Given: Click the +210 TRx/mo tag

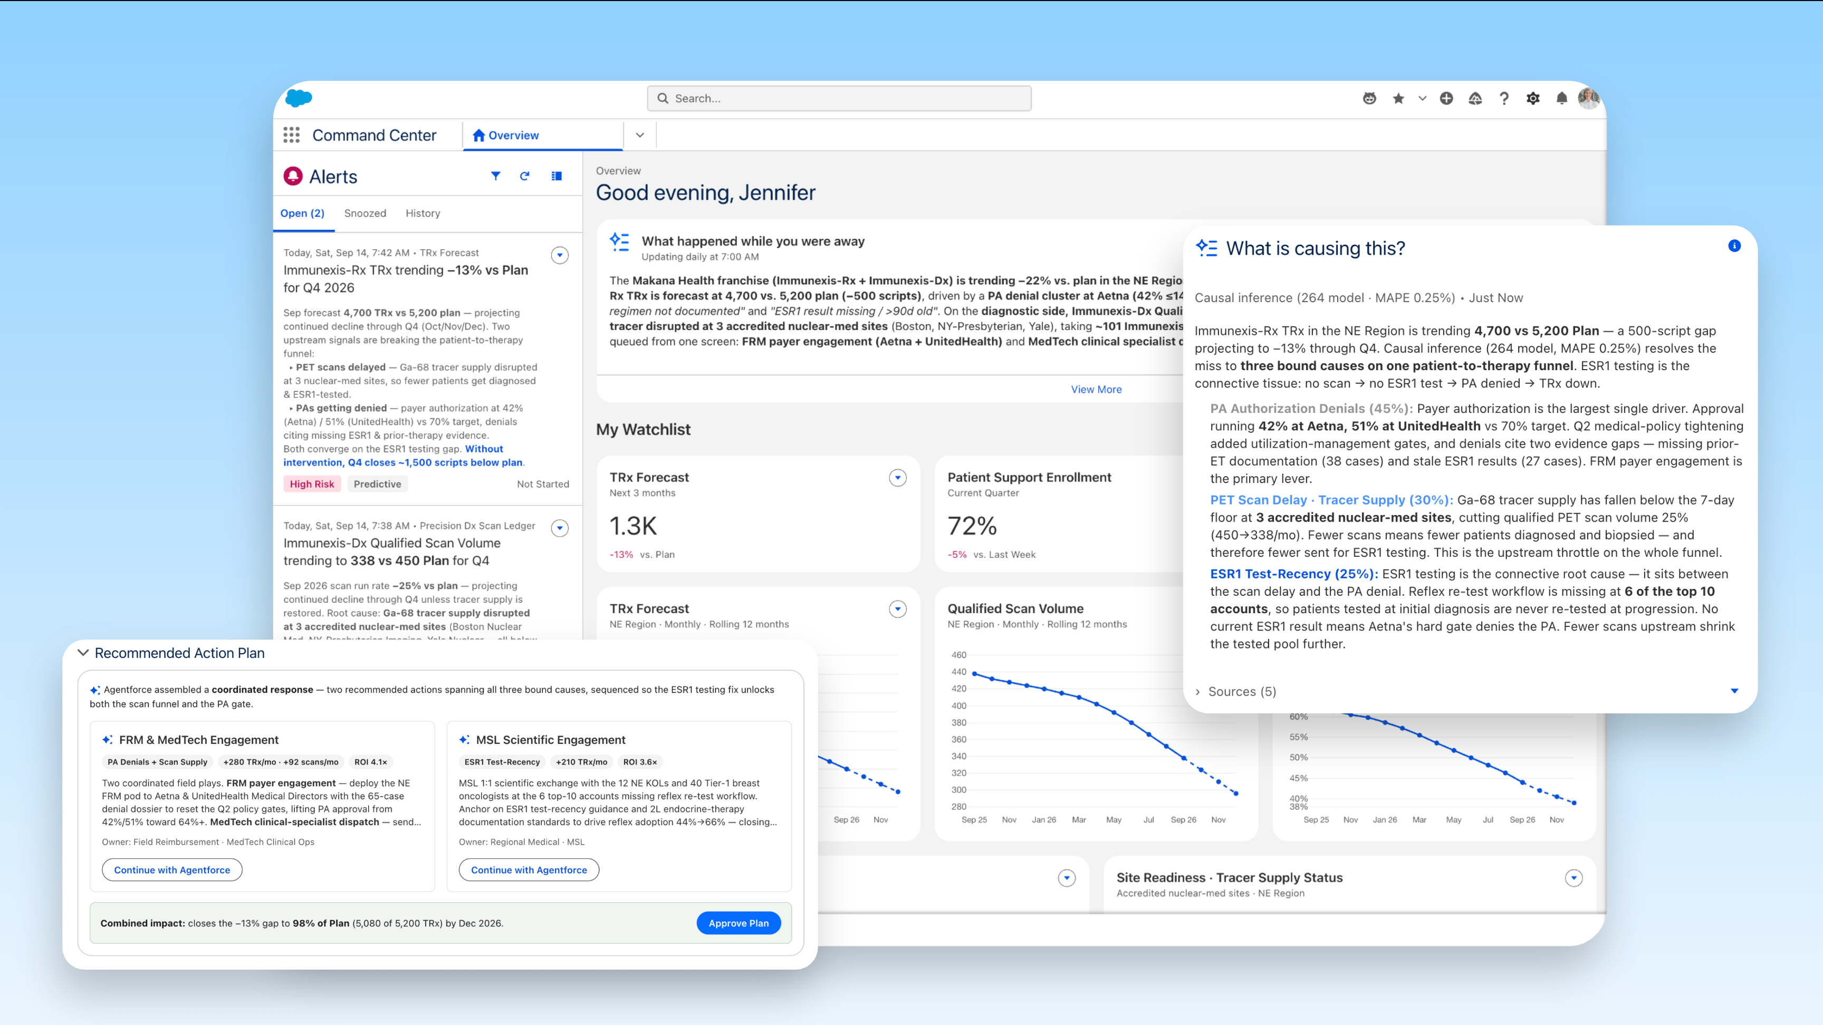Looking at the screenshot, I should [582, 762].
